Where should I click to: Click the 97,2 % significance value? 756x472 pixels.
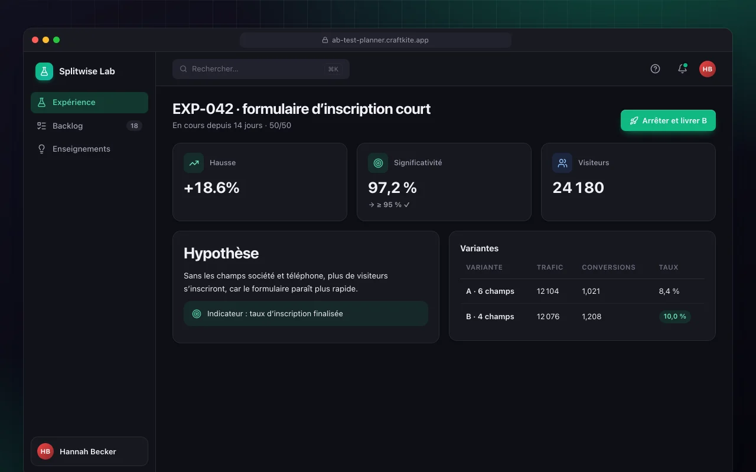392,188
